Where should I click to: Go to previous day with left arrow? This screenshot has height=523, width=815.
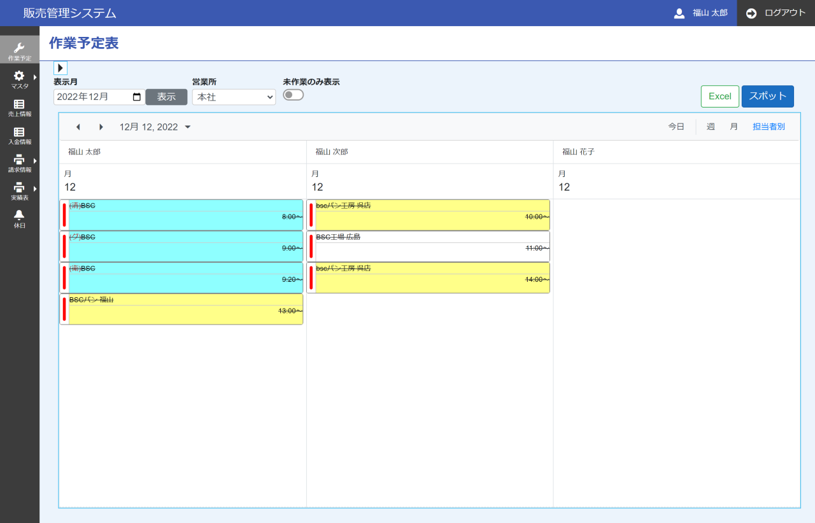[x=78, y=127]
